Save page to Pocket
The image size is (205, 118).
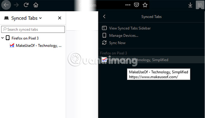coord(136,5)
